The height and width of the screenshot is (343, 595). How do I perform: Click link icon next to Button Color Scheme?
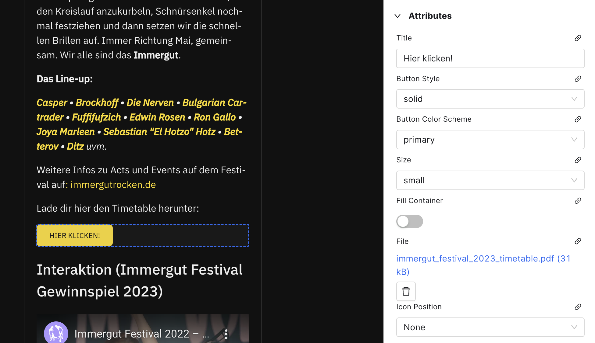click(578, 119)
